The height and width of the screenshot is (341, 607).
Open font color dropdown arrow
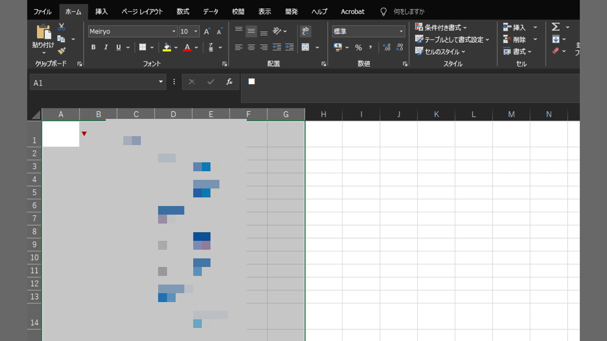coord(196,47)
